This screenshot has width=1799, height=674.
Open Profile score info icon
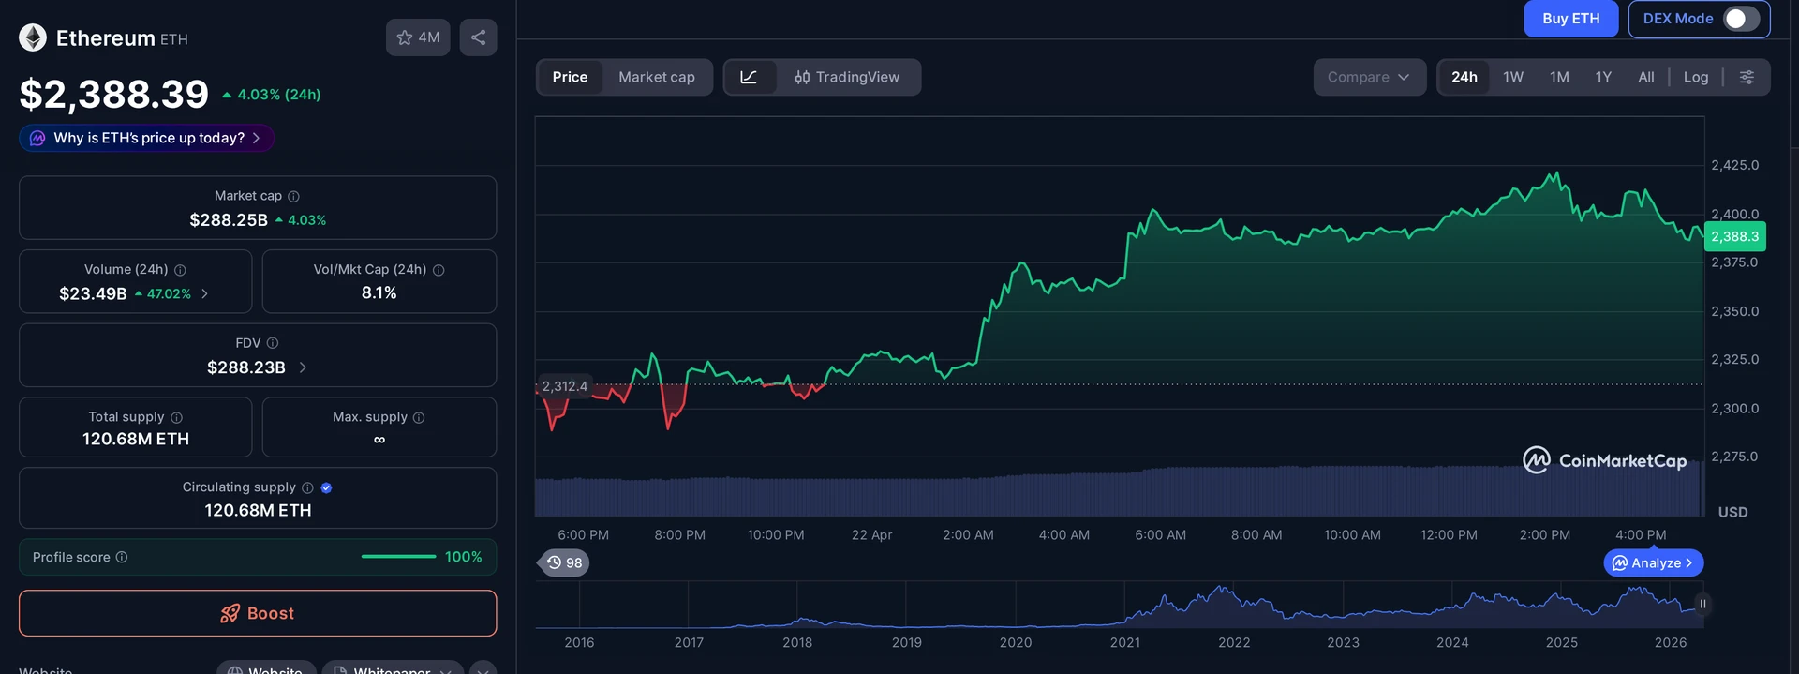(122, 557)
